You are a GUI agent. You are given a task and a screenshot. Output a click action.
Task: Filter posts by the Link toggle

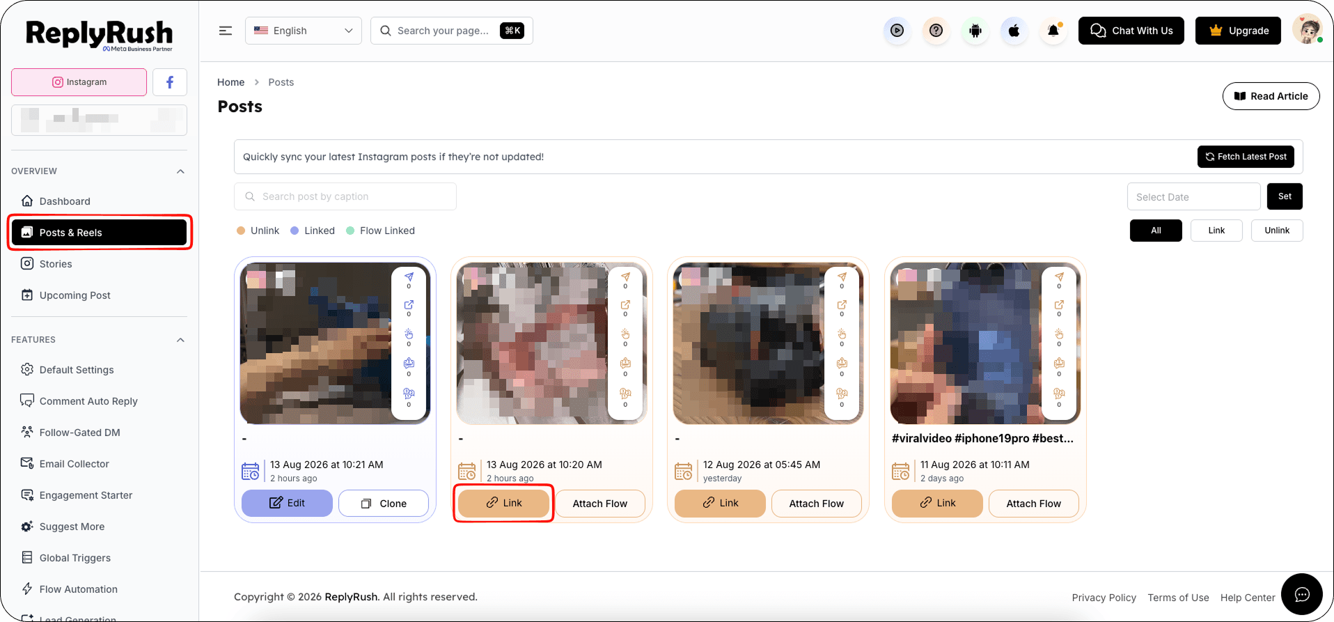click(1216, 231)
